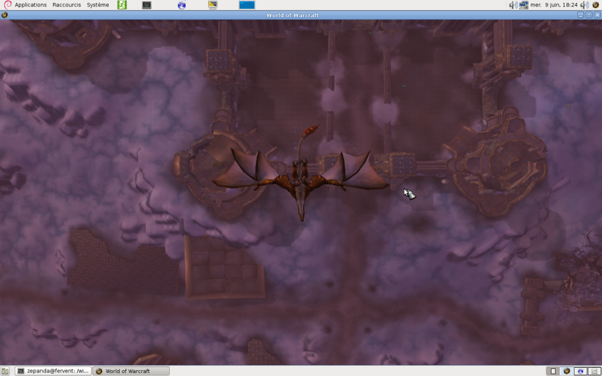Open the network connection monitor icon
This screenshot has height=376, width=602.
(x=524, y=5)
